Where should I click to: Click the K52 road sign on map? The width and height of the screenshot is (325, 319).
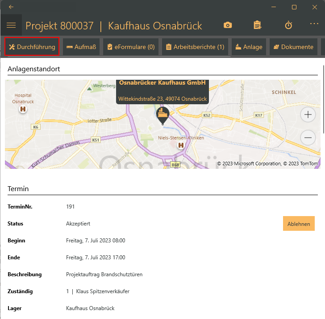(207, 115)
